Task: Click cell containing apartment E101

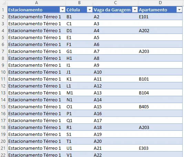Action: [x=160, y=17]
